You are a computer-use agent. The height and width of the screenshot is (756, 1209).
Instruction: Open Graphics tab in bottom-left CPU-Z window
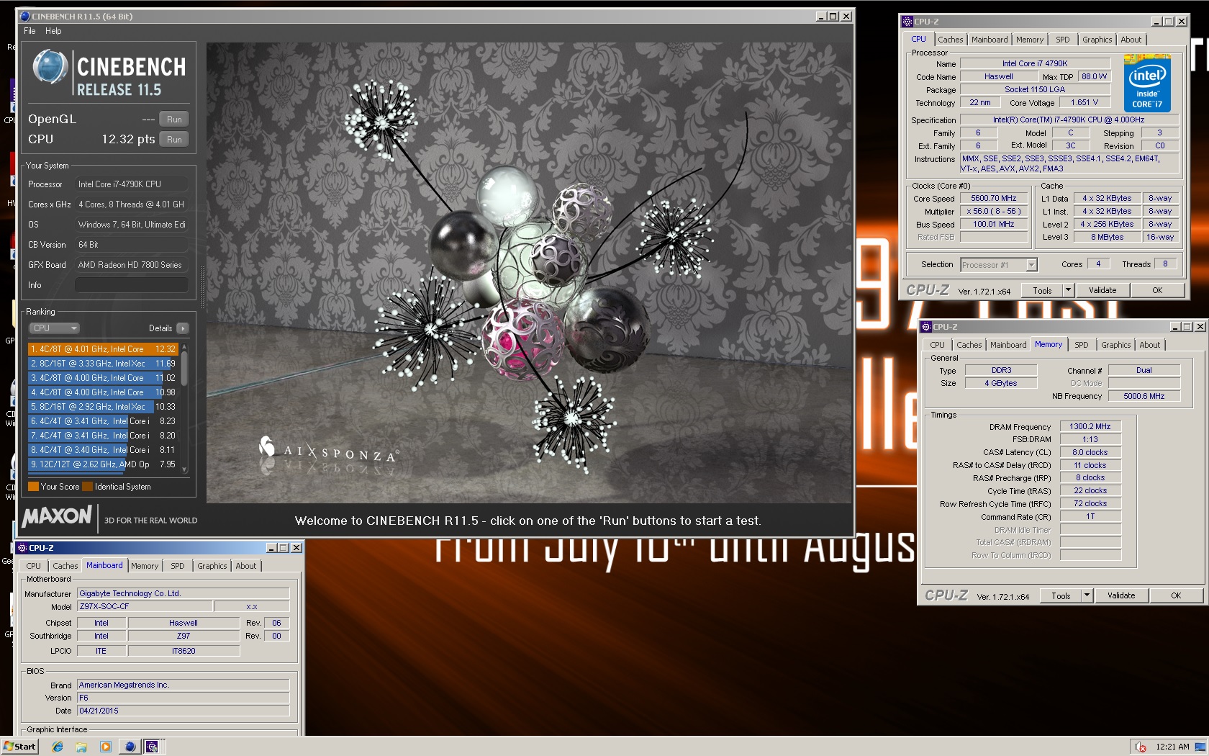212,566
